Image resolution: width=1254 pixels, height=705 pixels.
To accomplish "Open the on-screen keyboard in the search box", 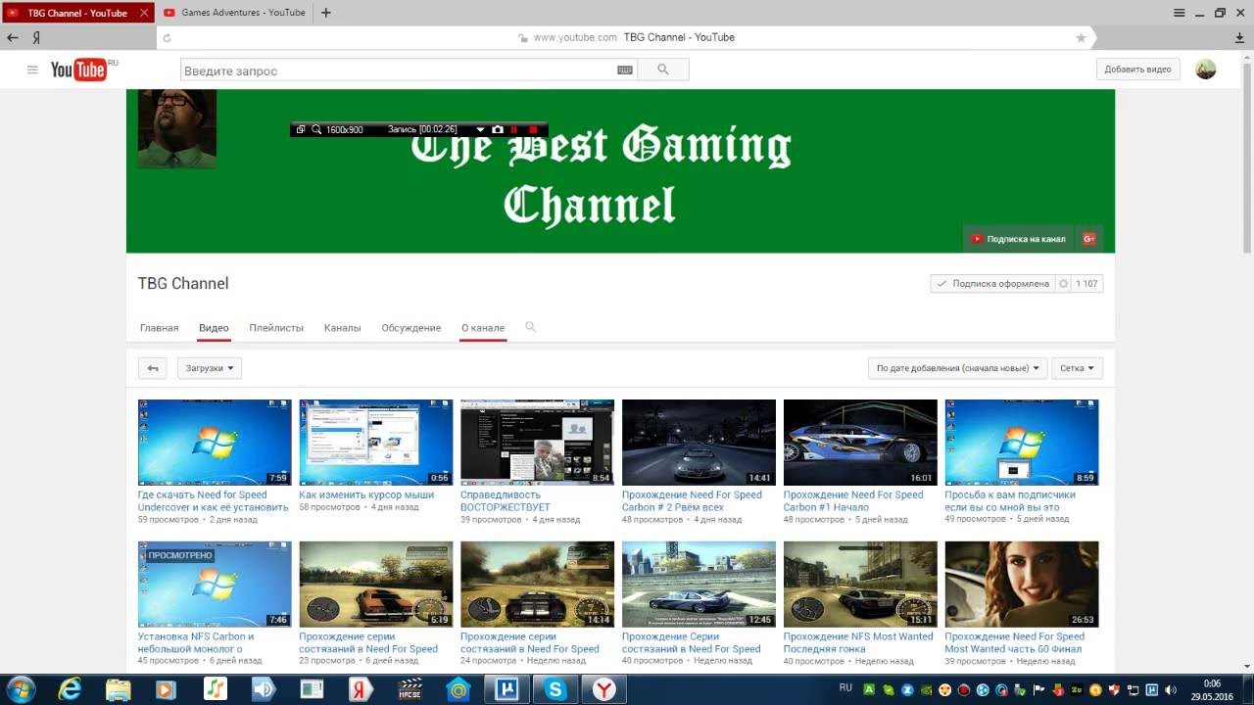I will coord(625,70).
